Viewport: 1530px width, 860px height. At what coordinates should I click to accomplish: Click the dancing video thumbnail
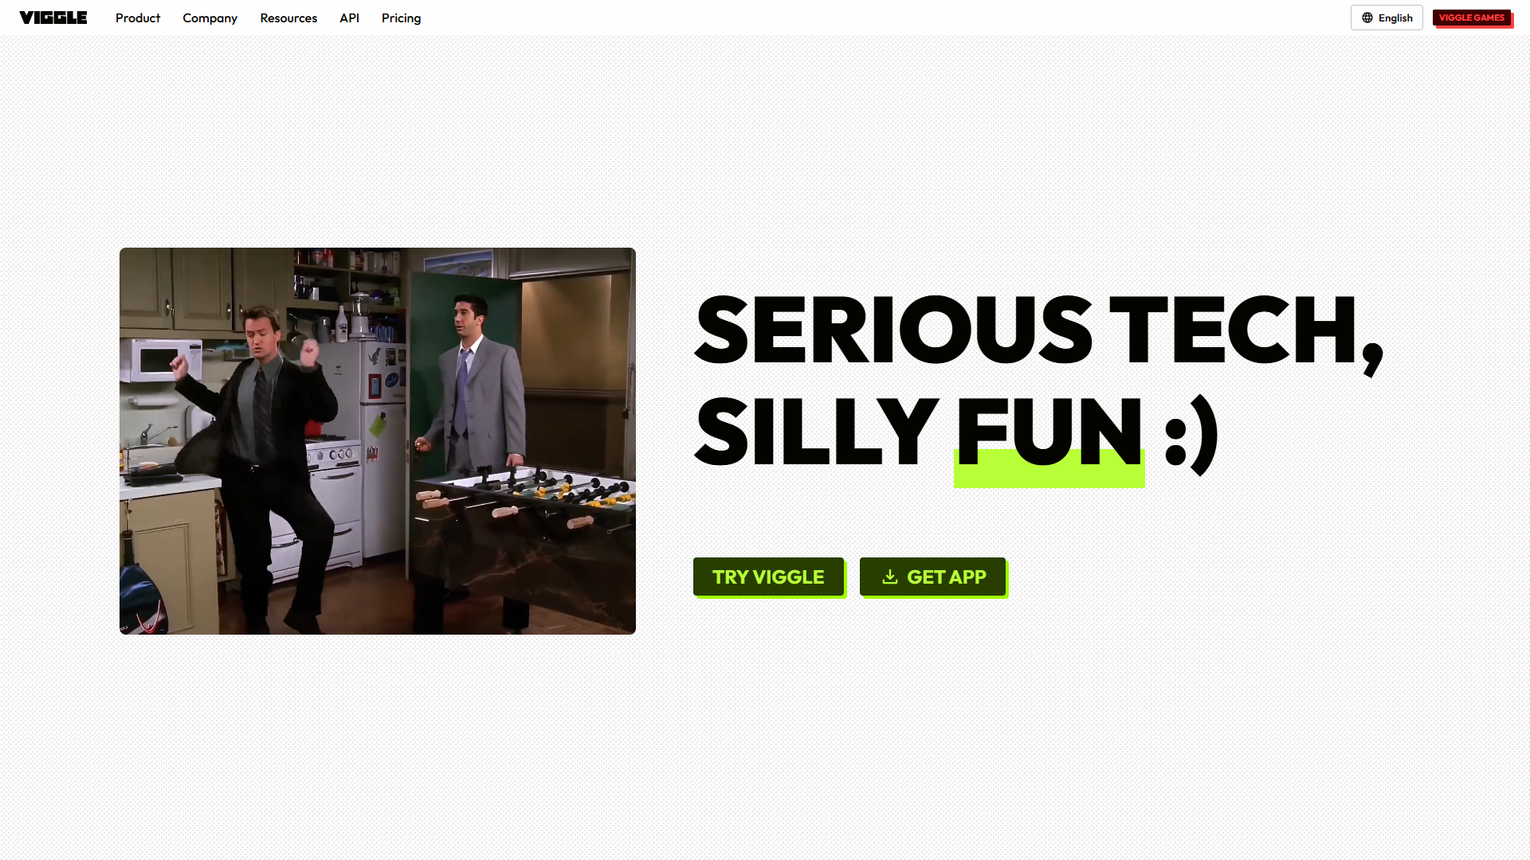click(x=378, y=441)
